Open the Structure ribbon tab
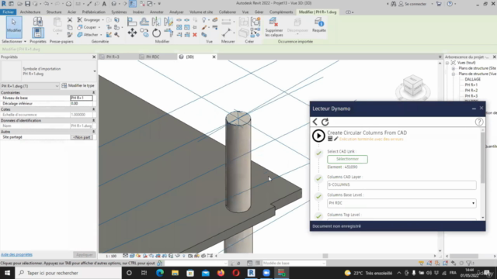 coord(54,12)
